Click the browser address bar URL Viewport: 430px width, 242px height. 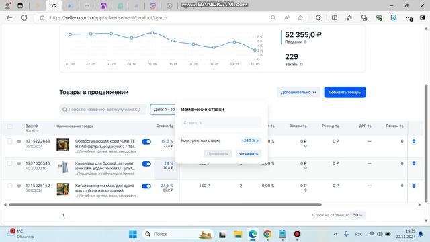pyautogui.click(x=108, y=18)
